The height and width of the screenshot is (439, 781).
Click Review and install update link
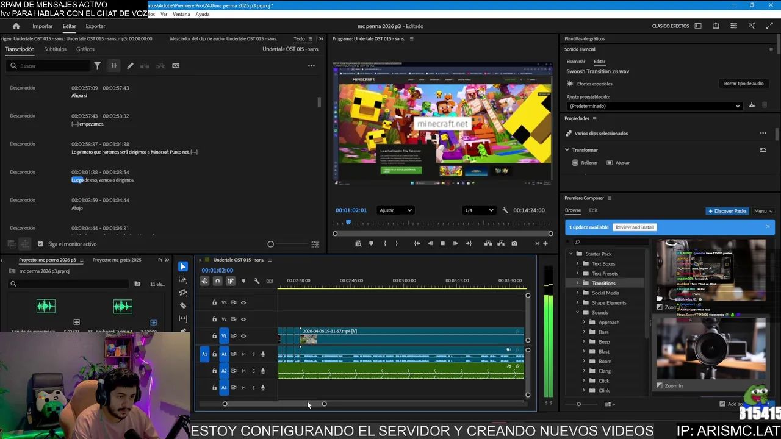tap(635, 227)
